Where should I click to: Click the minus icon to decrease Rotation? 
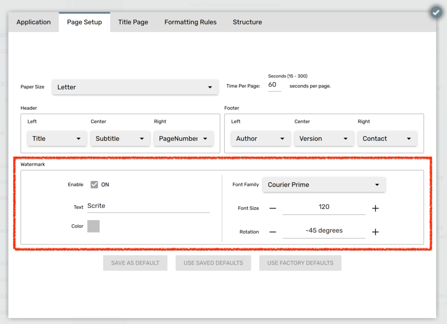click(273, 232)
